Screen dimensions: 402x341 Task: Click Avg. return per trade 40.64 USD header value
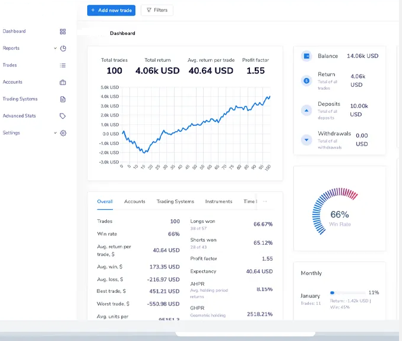coord(211,71)
